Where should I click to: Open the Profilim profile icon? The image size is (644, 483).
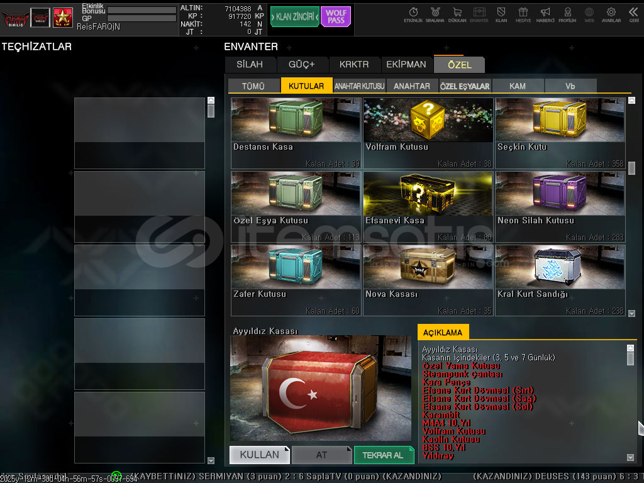(567, 14)
